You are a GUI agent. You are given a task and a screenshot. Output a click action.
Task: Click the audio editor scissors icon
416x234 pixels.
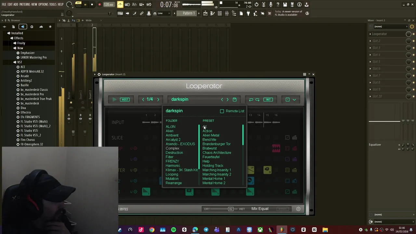[264, 5]
